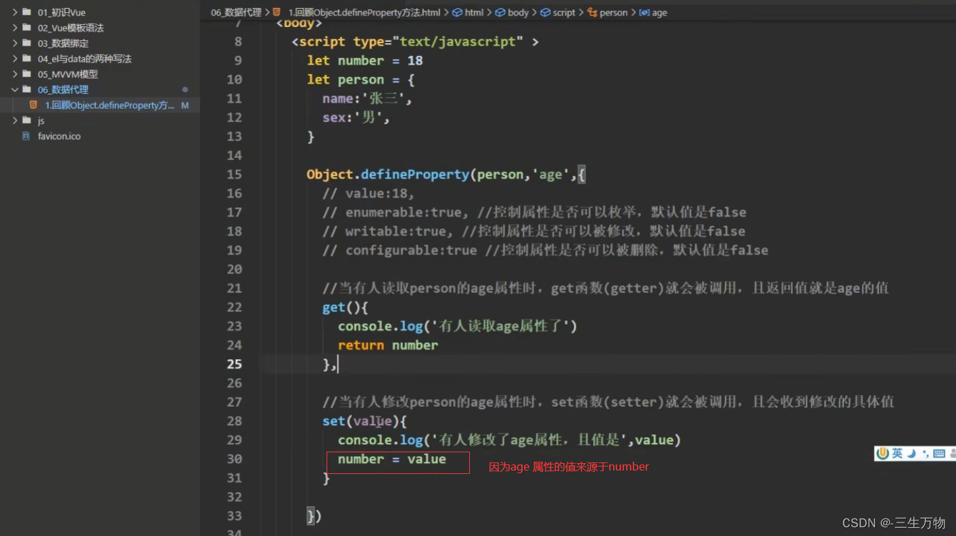
Task: Open the body breadcrumb
Action: tap(518, 12)
